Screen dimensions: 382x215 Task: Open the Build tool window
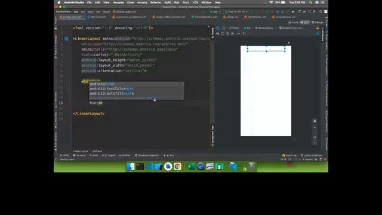click(94, 155)
